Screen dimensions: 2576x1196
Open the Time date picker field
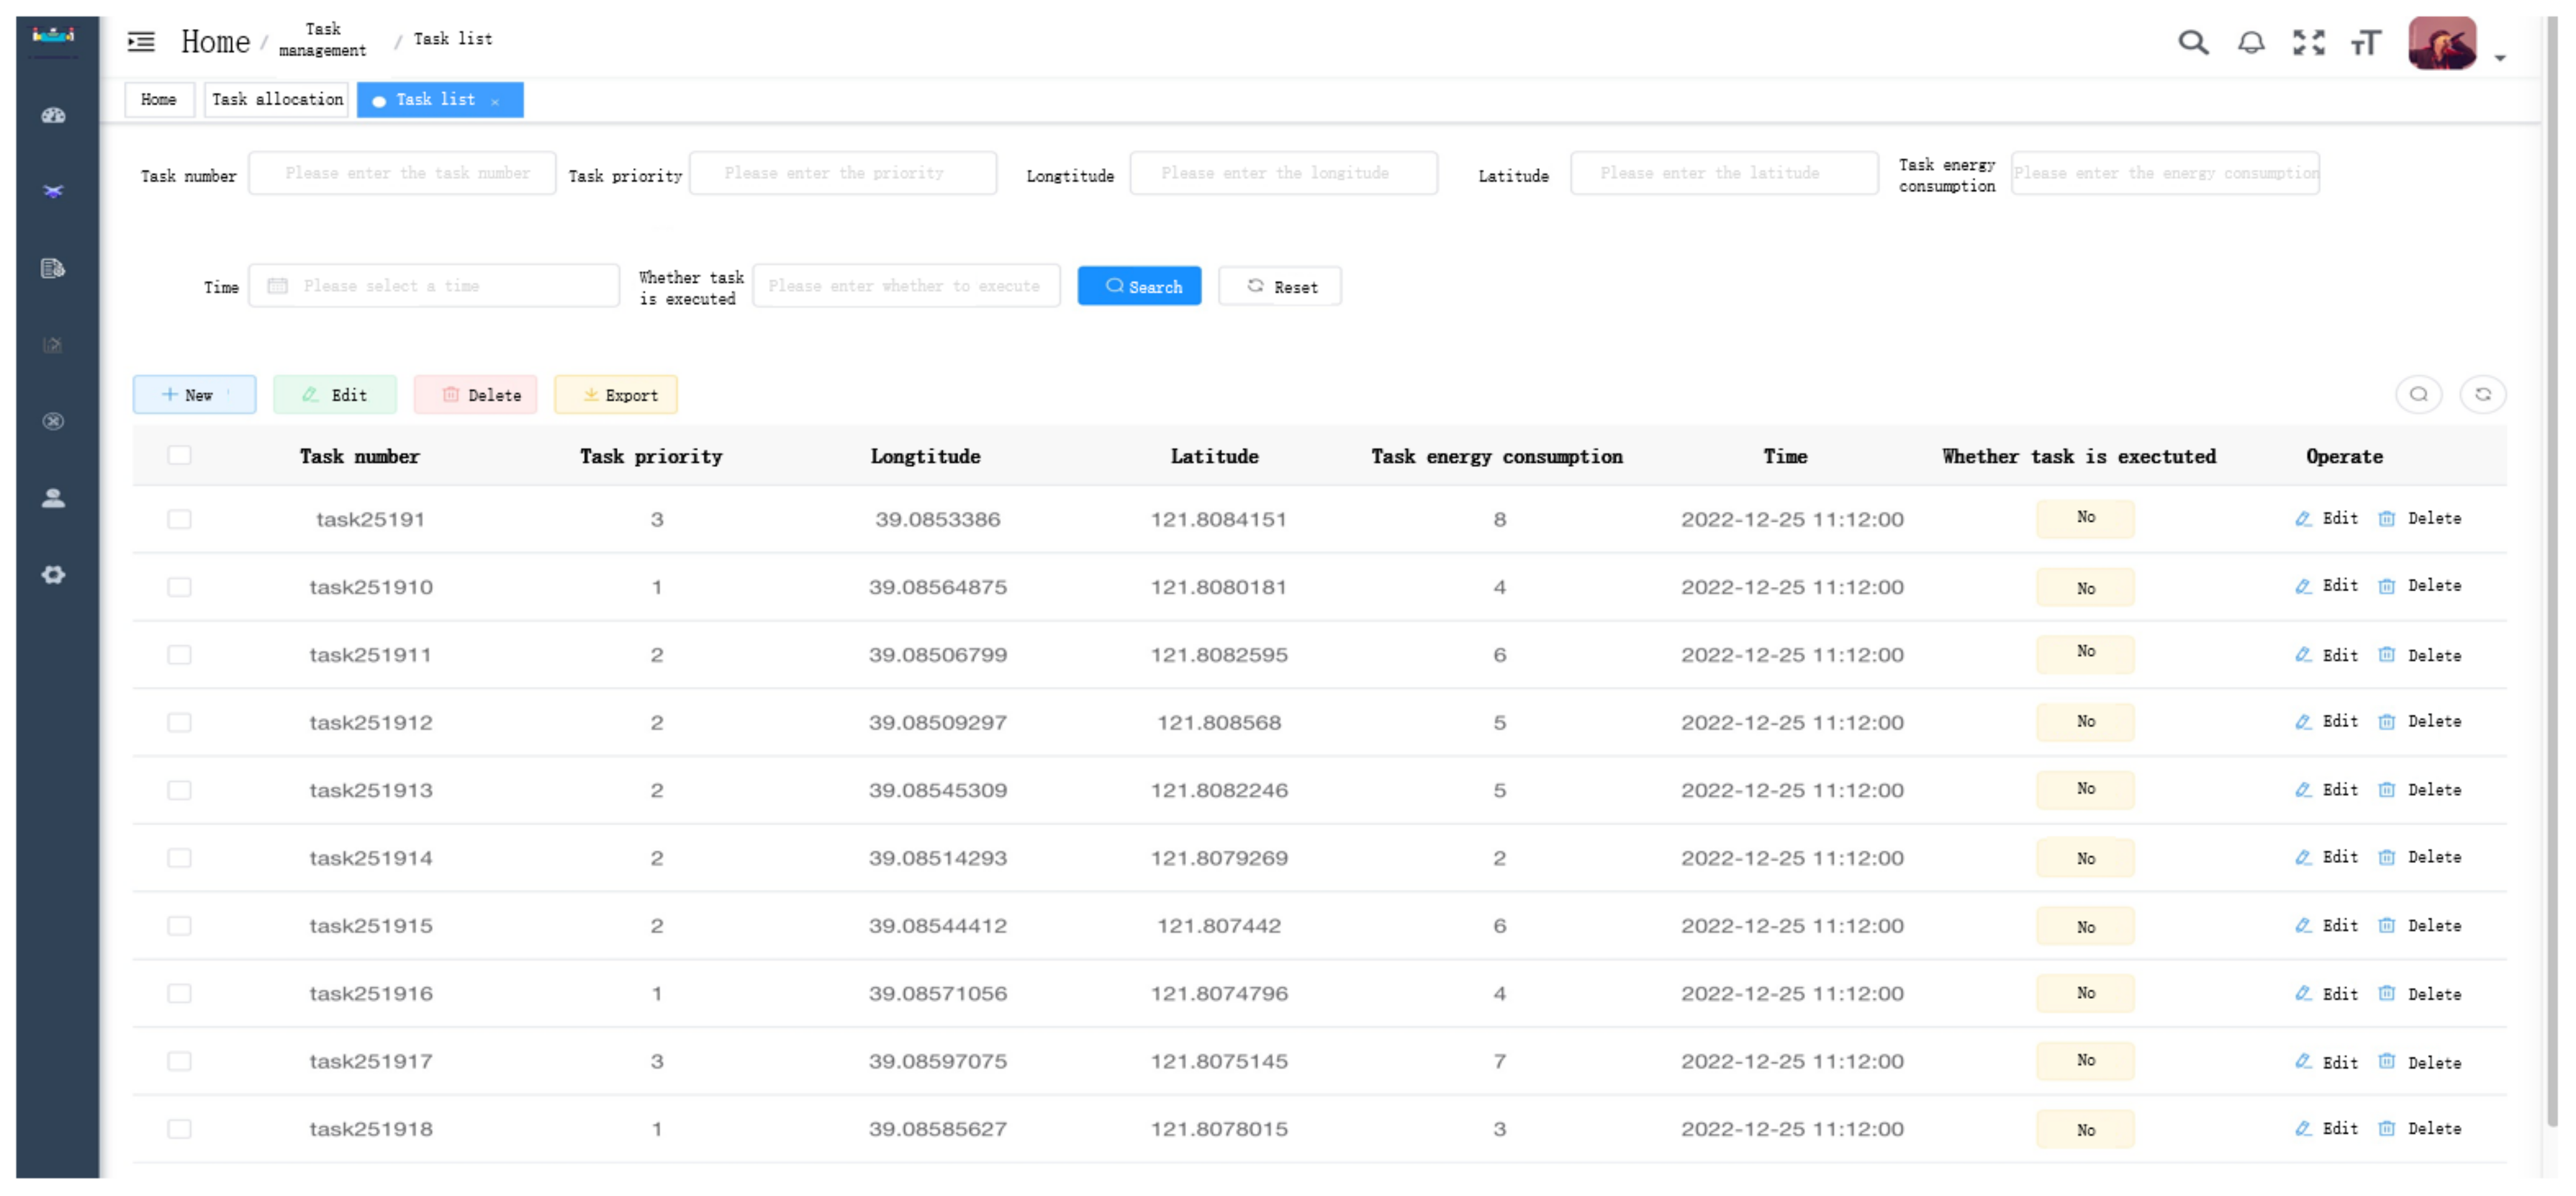click(x=434, y=286)
